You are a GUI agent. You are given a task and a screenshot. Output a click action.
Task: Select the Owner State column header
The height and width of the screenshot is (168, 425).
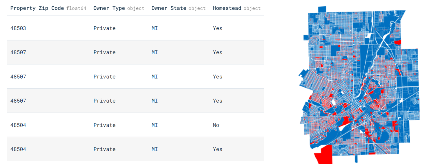click(x=169, y=8)
